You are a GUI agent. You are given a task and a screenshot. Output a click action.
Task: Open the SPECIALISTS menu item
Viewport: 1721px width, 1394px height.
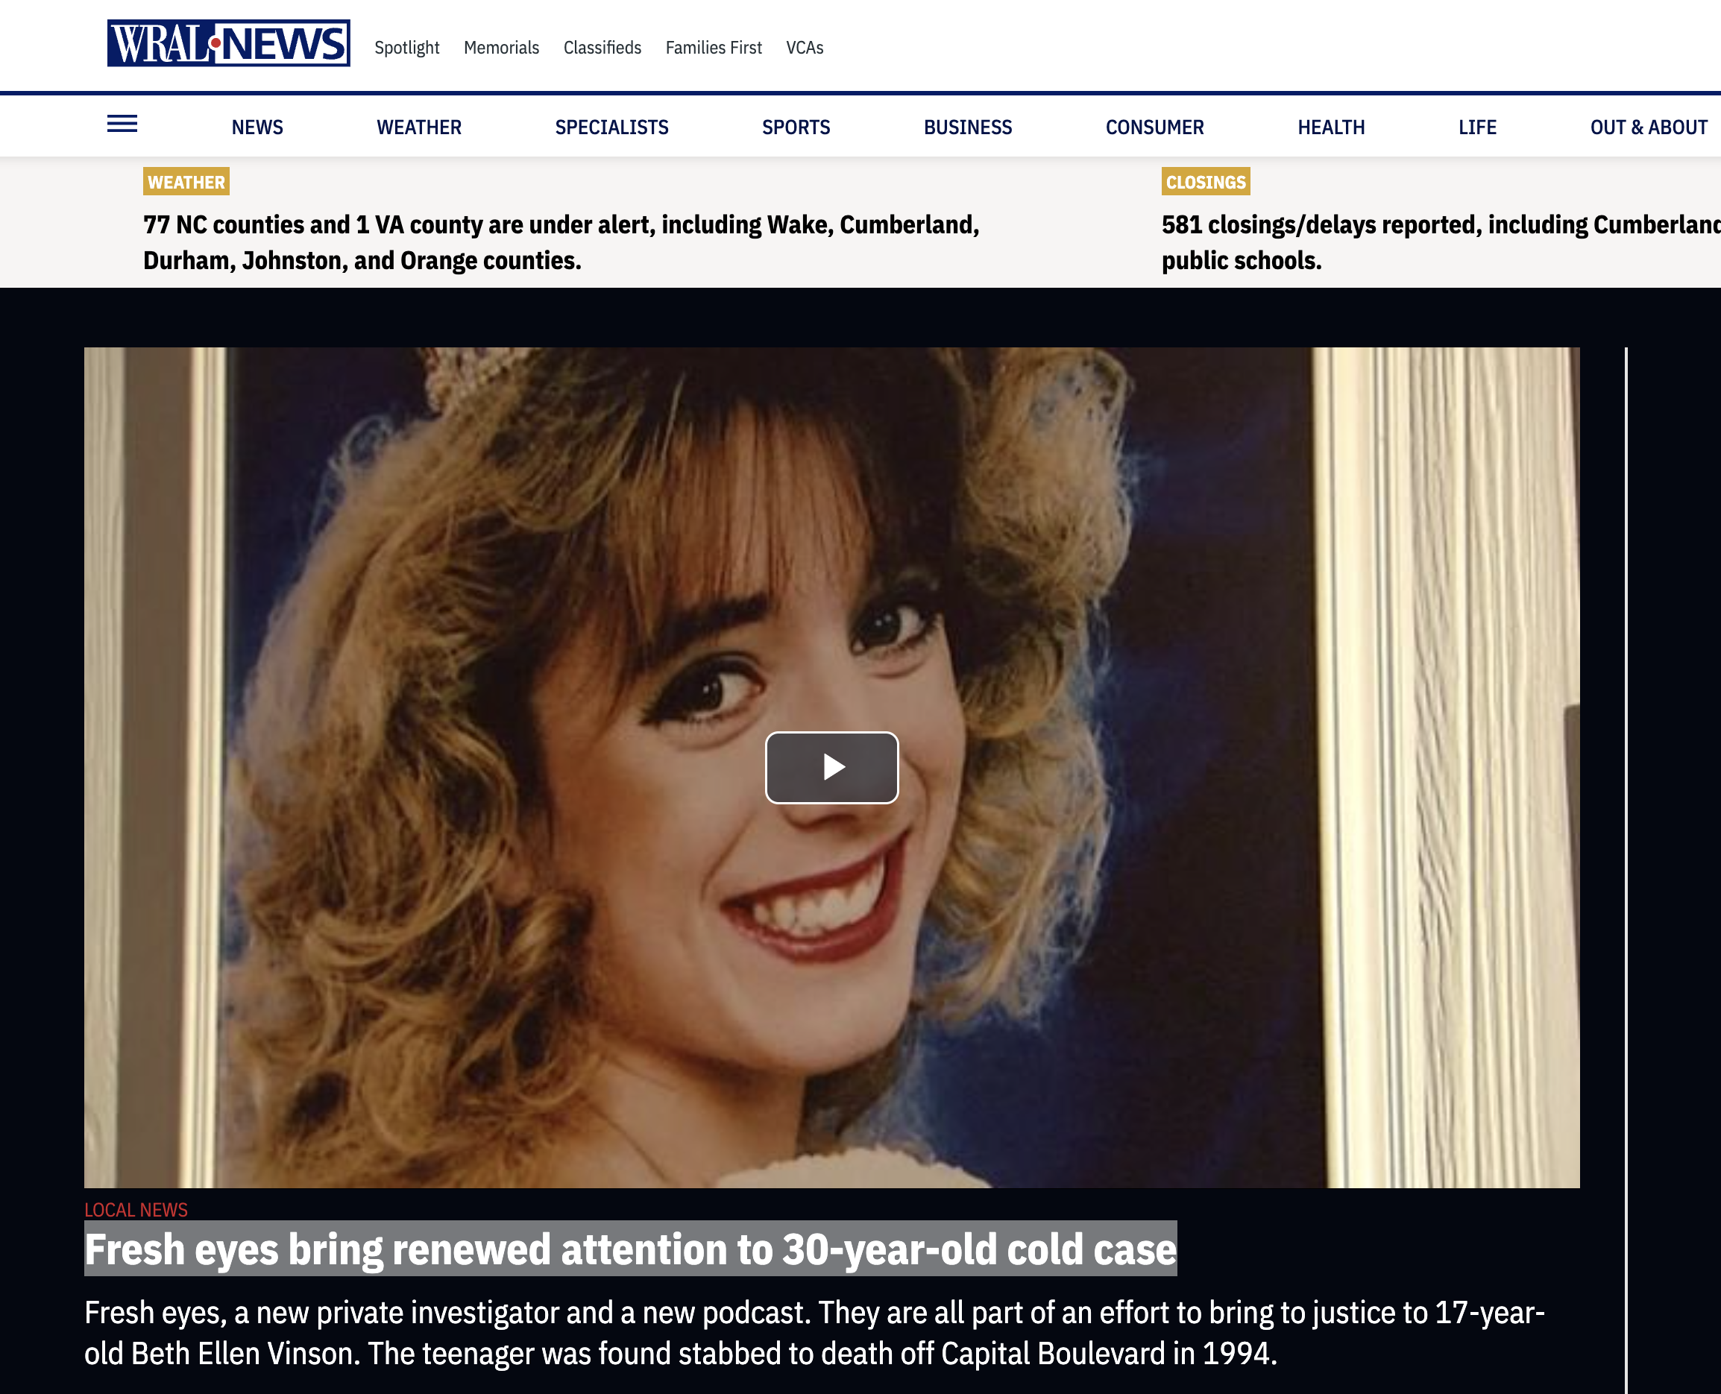point(611,127)
